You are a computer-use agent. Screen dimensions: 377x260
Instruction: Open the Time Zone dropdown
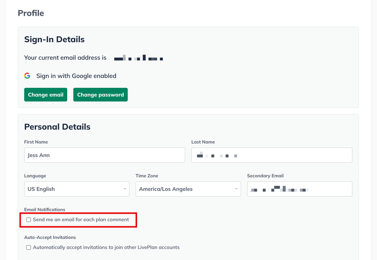click(x=188, y=189)
